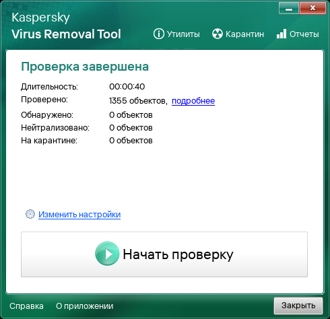
Task: Select the На карантине label
Action: click(x=49, y=141)
